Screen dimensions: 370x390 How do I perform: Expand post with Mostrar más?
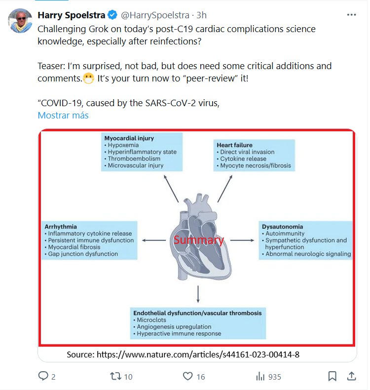click(x=63, y=116)
